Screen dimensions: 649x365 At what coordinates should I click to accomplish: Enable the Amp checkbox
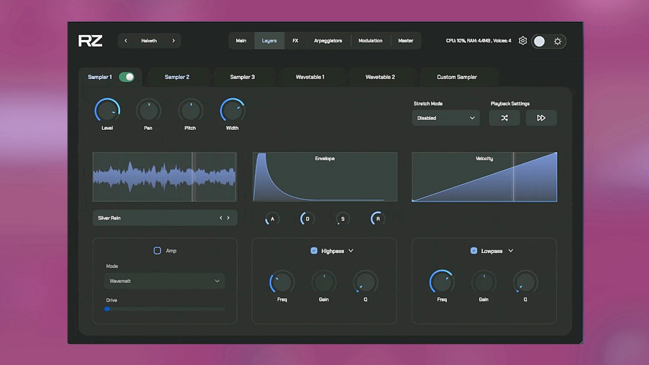pos(157,250)
